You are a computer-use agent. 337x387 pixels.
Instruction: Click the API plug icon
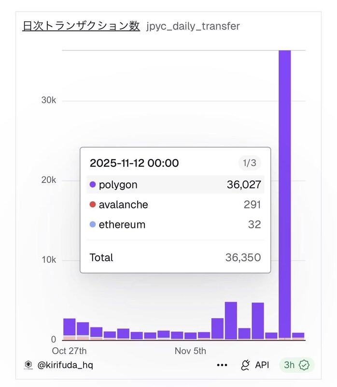[x=245, y=365]
